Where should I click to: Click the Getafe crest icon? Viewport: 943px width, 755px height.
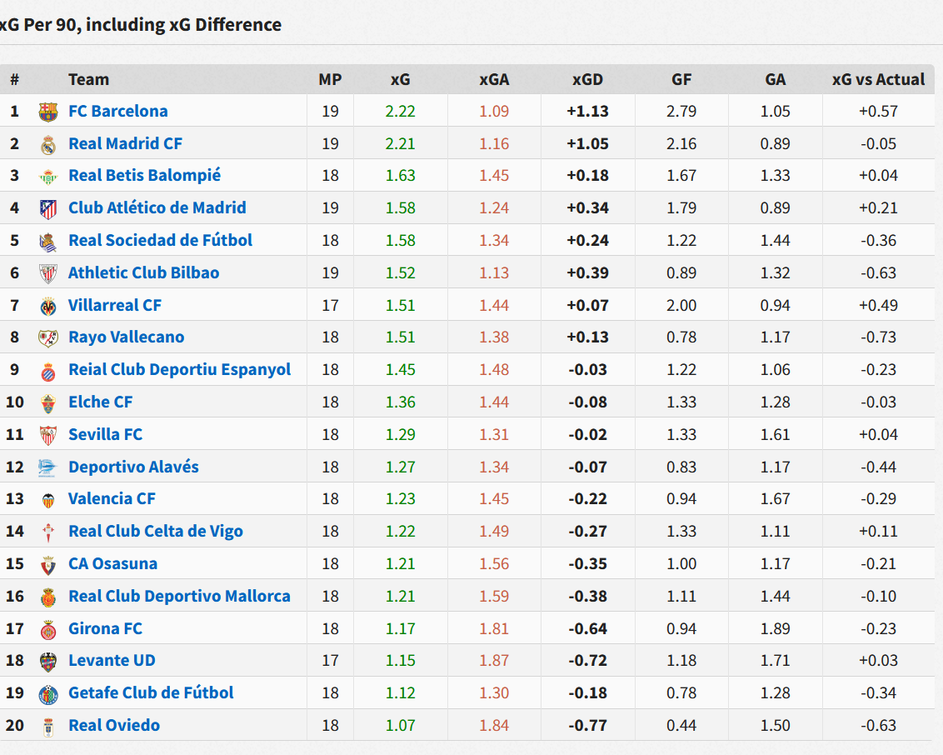48,694
